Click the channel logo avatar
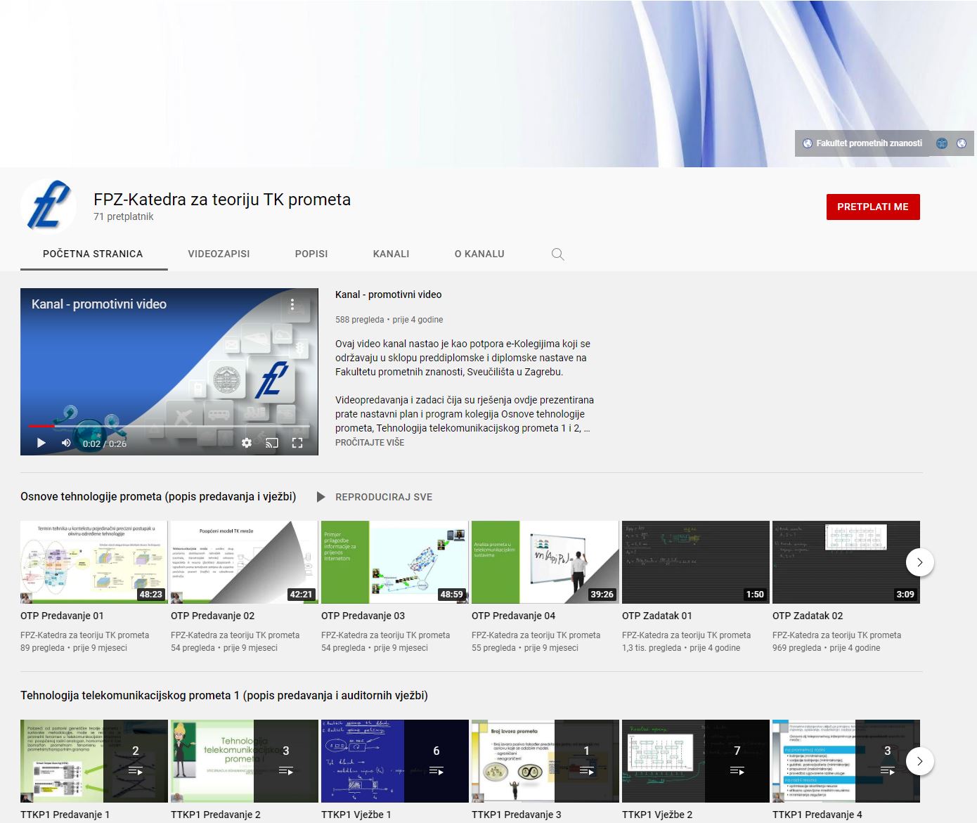Screen dimensions: 977x823 [48, 207]
